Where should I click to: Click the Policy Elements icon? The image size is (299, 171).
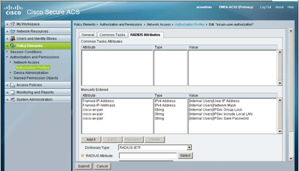12,46
